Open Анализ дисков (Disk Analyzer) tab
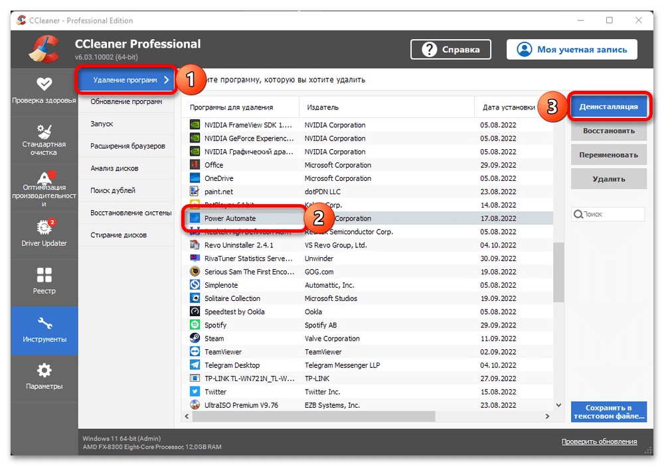Image resolution: width=664 pixels, height=466 pixels. (126, 168)
